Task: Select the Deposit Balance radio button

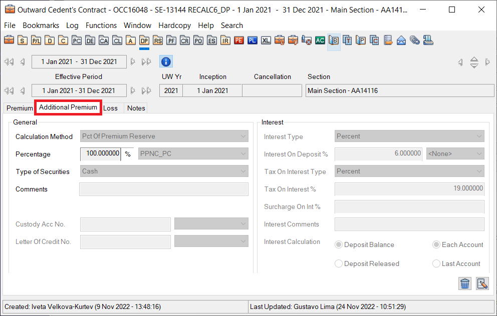Action: tap(339, 245)
